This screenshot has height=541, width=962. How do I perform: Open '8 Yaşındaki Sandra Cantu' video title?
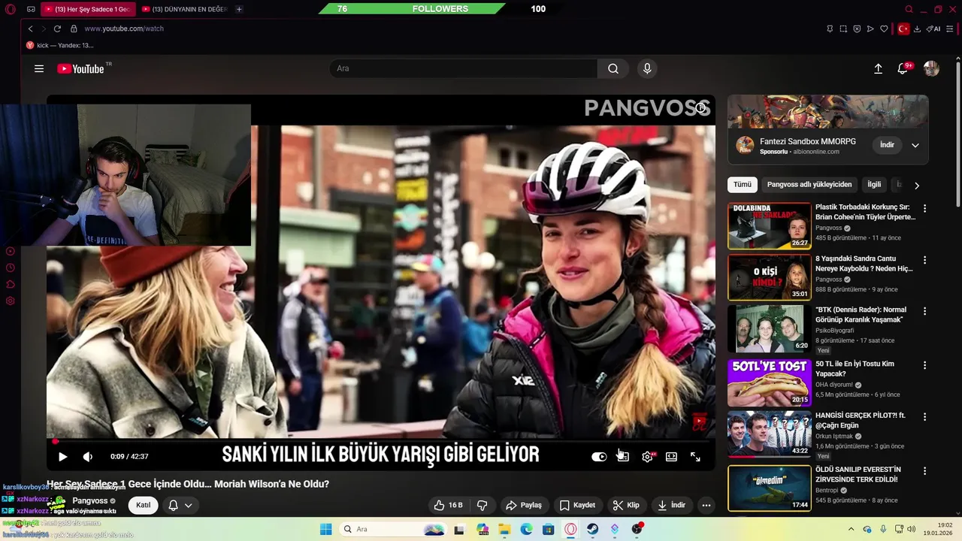(x=864, y=263)
